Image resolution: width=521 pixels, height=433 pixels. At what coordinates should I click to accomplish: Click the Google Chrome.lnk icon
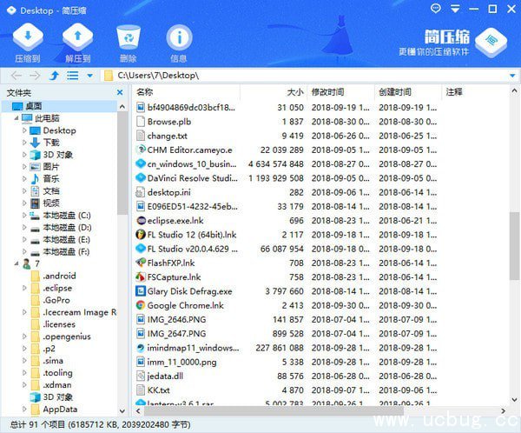pos(141,305)
